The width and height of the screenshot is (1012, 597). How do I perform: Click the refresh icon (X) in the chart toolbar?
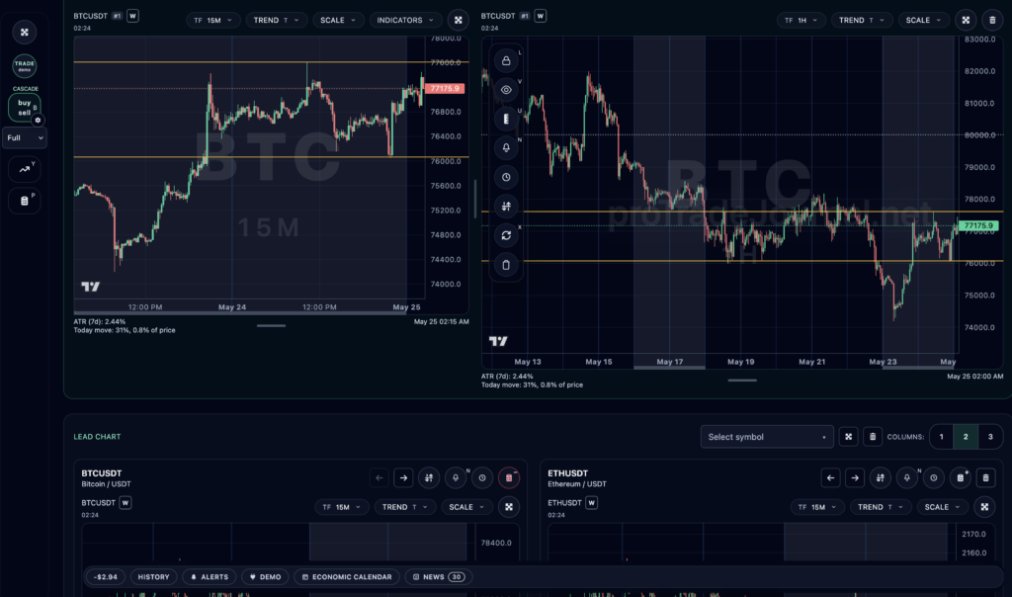[506, 235]
